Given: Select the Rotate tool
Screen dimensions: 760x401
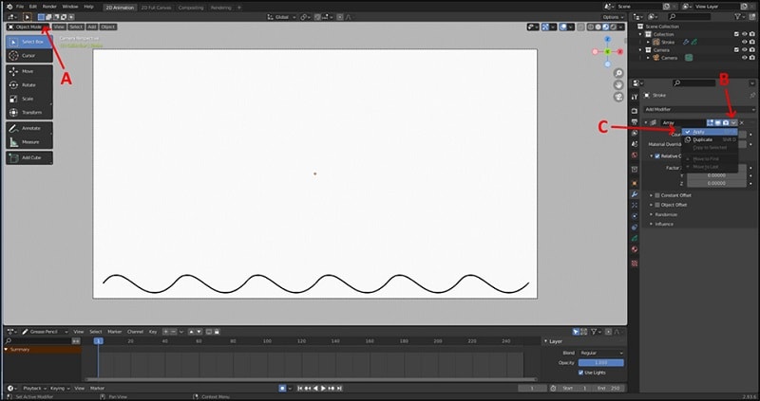Looking at the screenshot, I should 29,85.
